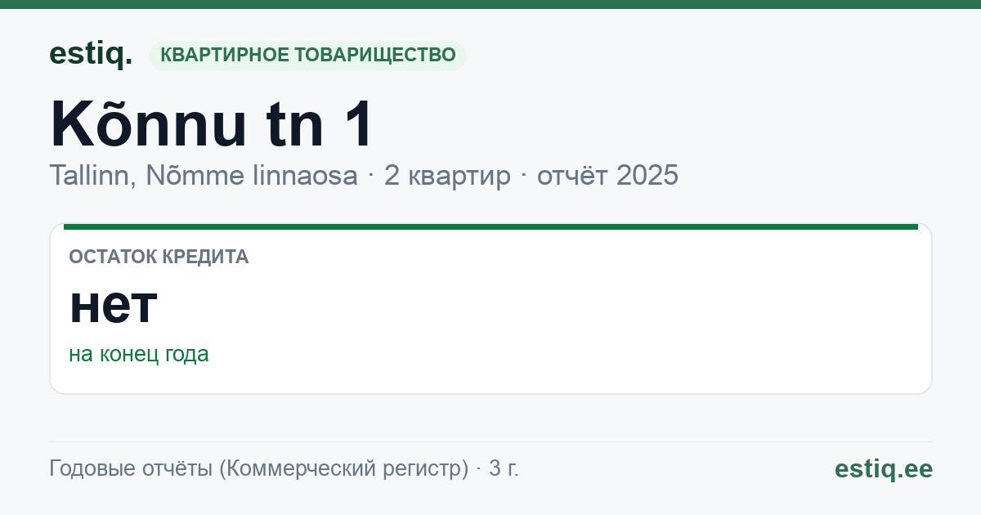
Task: Open the отчёт 2025 report label
Action: pyautogui.click(x=607, y=176)
